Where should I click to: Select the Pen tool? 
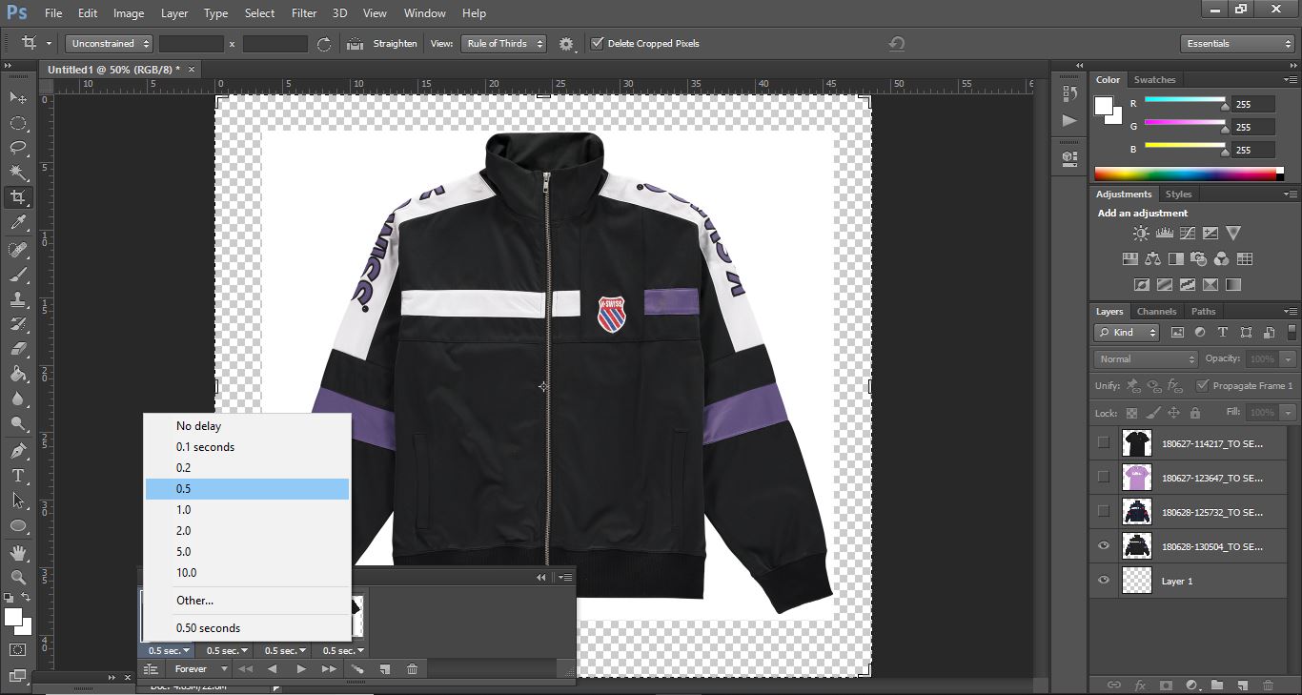click(x=17, y=450)
